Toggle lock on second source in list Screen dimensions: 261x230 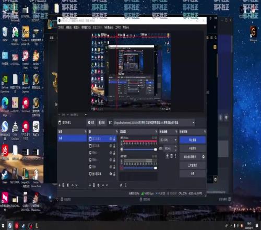tap(114, 146)
